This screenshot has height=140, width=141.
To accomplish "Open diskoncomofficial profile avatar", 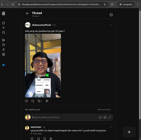I will 28,25.
